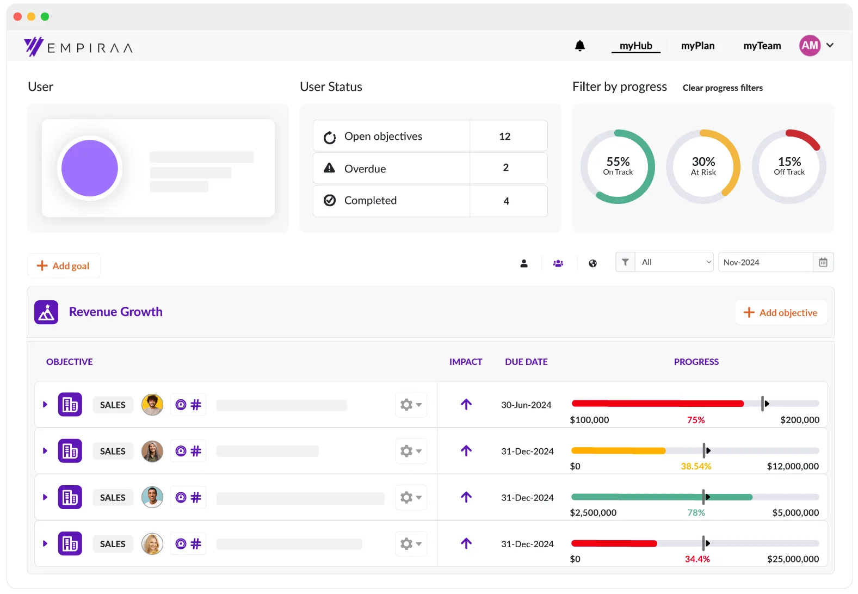Open the calendar date picker icon
Image resolution: width=858 pixels, height=594 pixels.
[823, 262]
